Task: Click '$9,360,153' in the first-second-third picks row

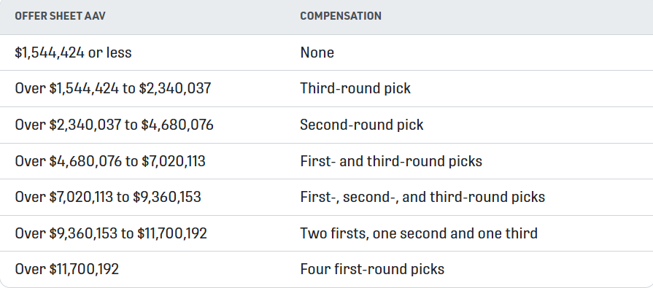Action: (167, 198)
